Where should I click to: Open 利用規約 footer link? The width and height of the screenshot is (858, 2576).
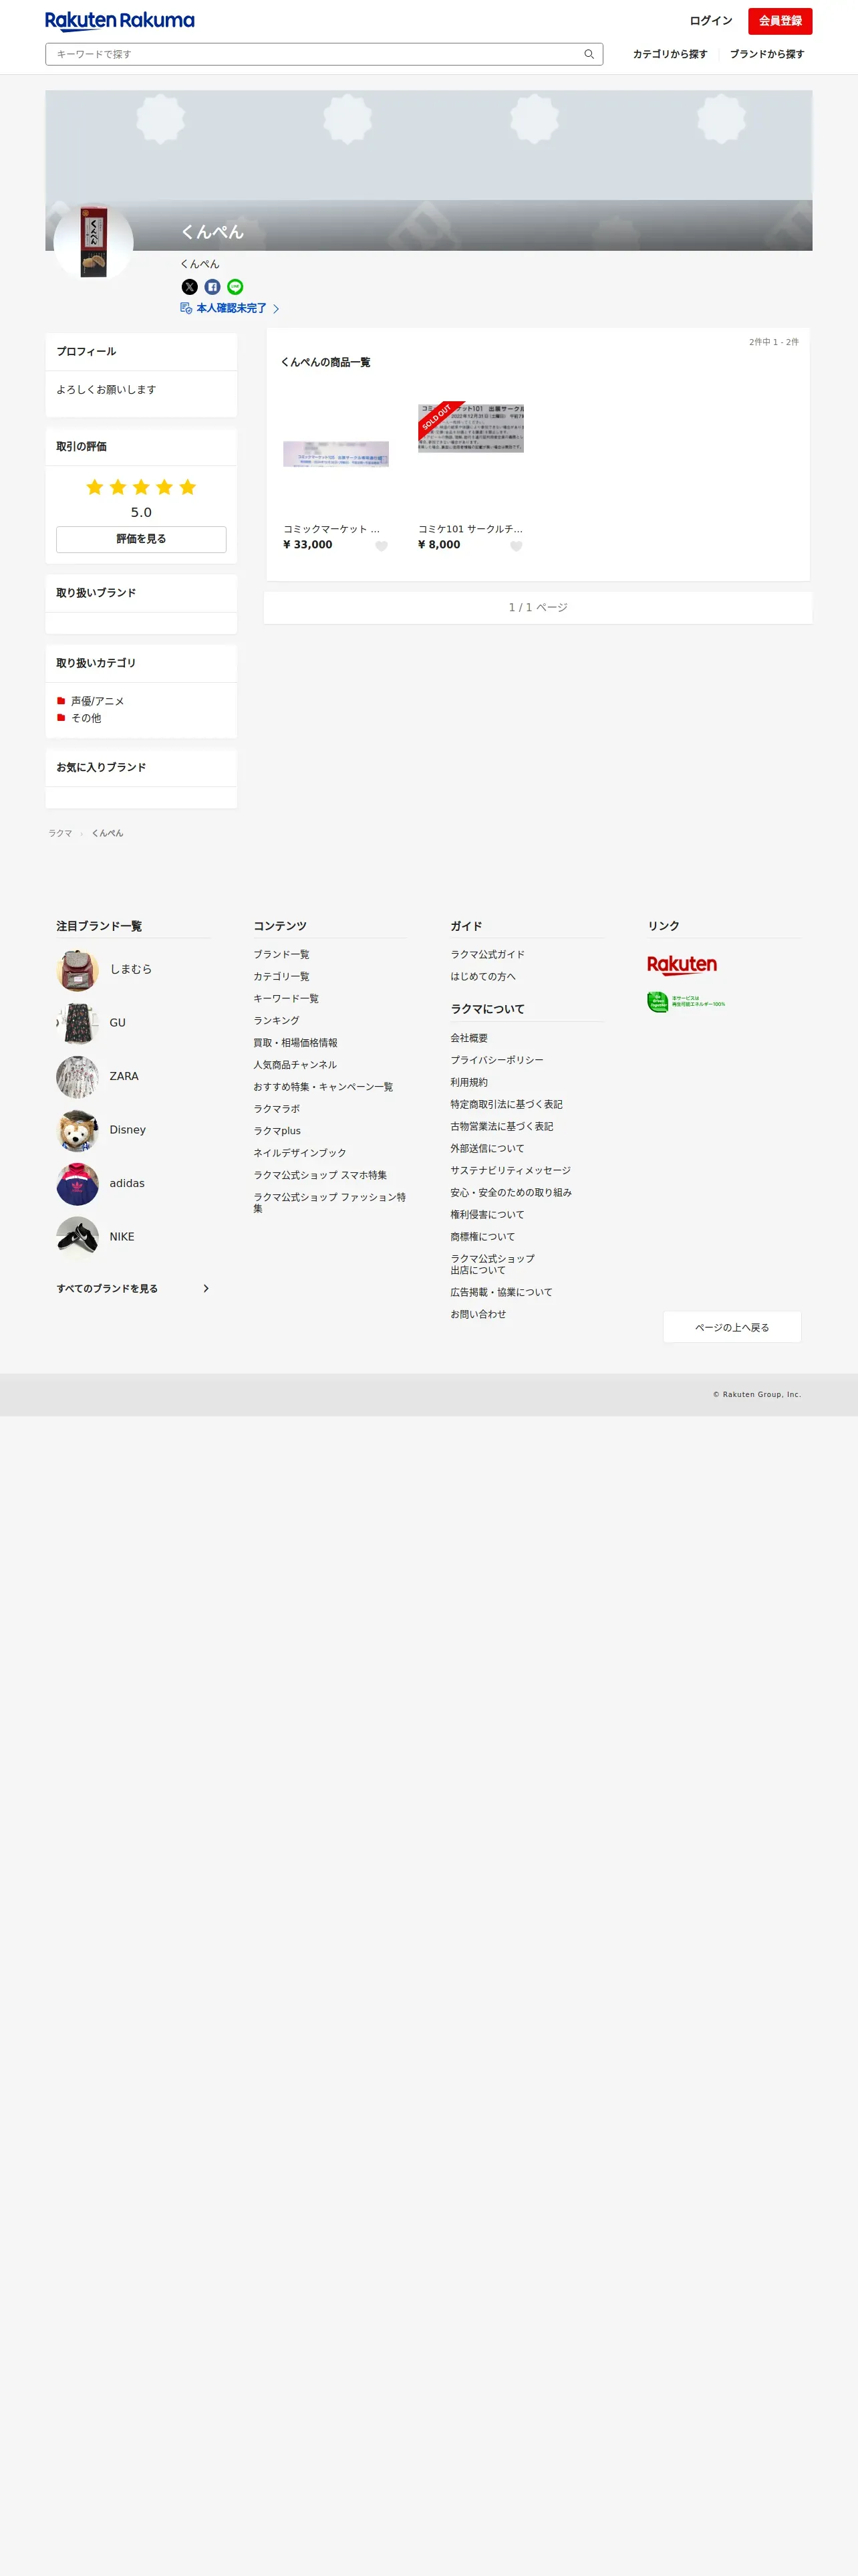pos(468,1082)
